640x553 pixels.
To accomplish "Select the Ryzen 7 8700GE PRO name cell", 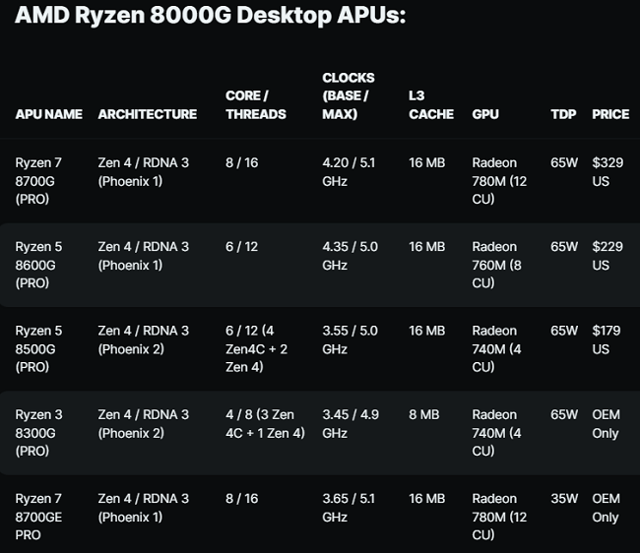I will 38,517.
